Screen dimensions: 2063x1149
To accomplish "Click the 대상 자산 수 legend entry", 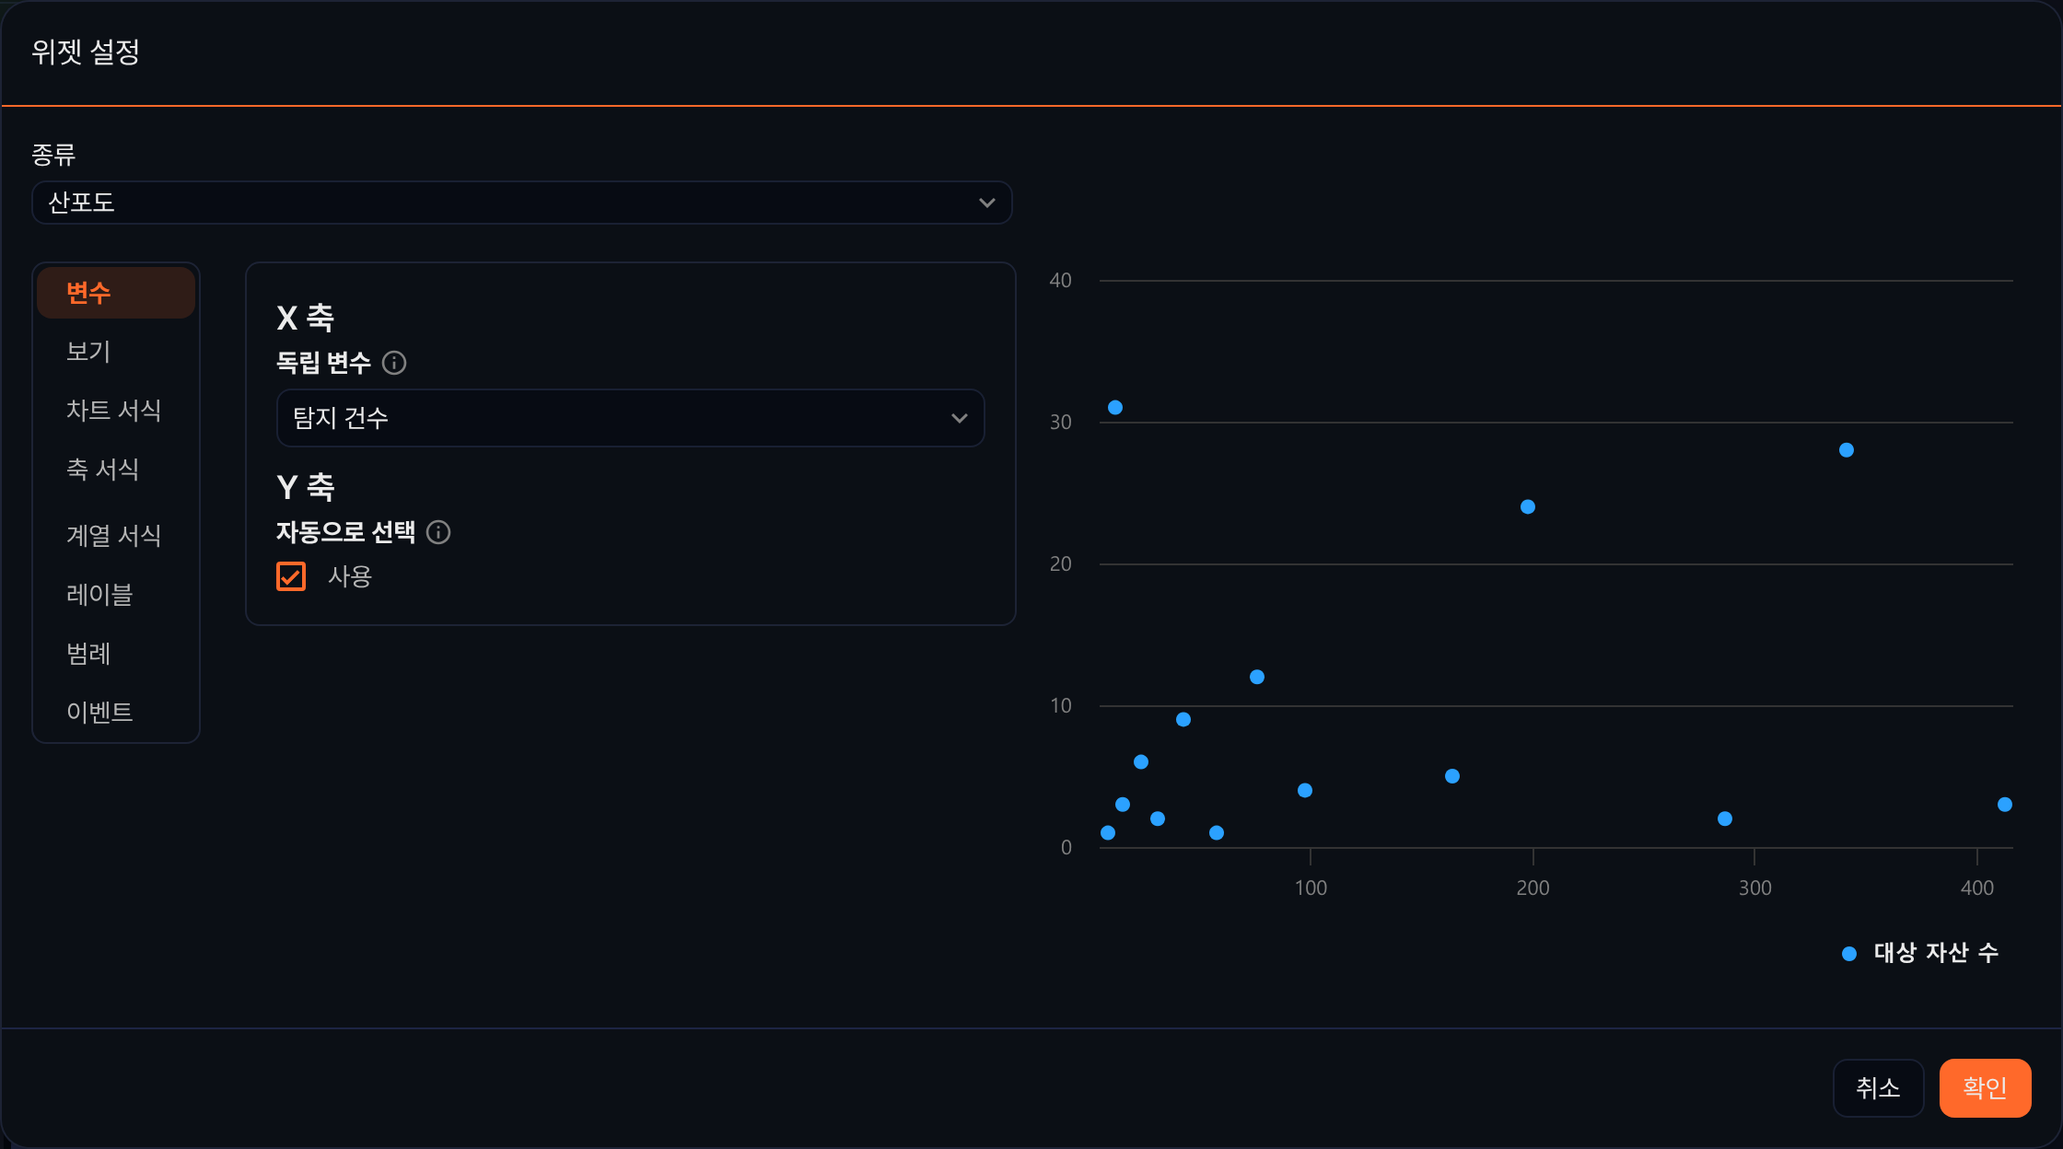I will pyautogui.click(x=1920, y=953).
